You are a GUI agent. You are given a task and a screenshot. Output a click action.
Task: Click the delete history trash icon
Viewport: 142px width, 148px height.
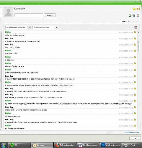(138, 15)
